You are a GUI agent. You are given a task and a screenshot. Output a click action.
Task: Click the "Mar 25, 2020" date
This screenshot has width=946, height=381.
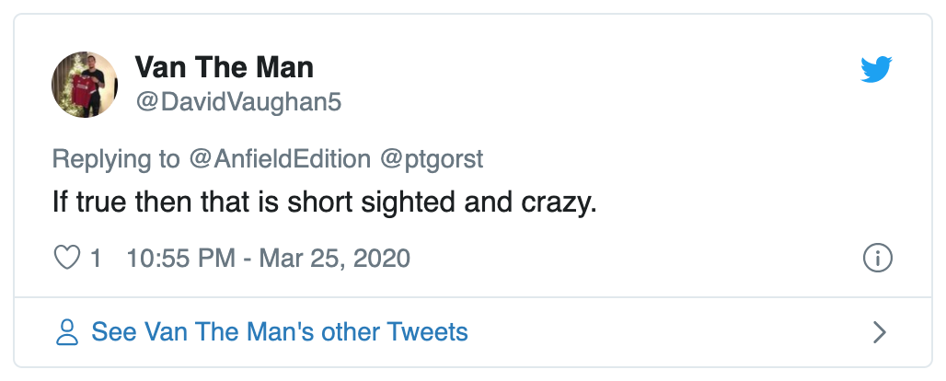[x=334, y=258]
